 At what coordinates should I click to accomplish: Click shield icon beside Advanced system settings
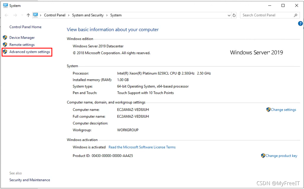coord(5,52)
